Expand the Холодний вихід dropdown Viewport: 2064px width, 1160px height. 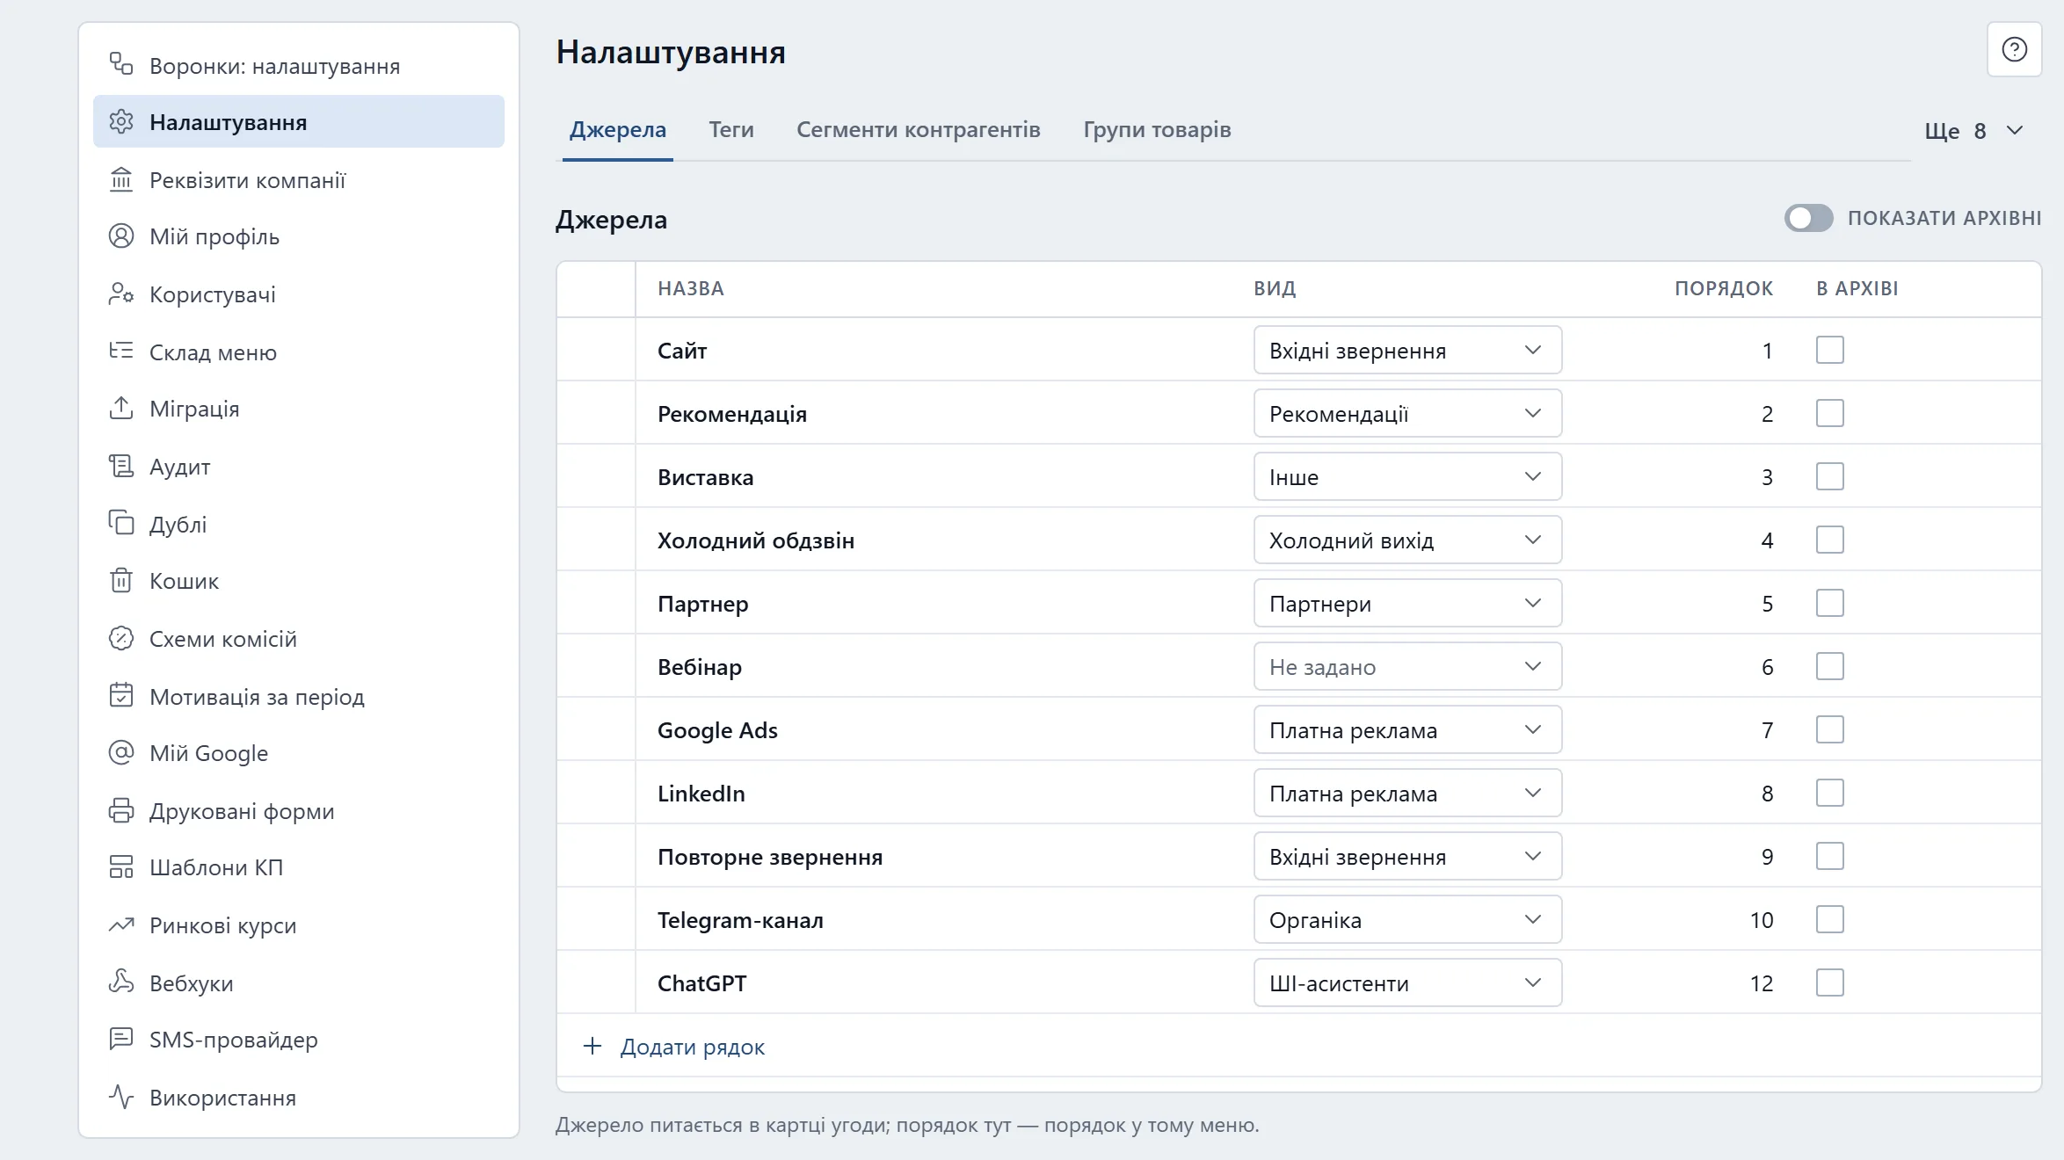pos(1407,540)
